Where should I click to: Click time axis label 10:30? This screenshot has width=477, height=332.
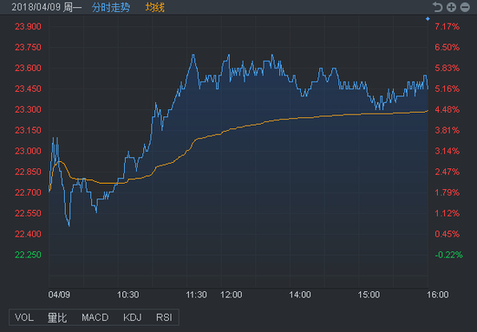pyautogui.click(x=127, y=295)
